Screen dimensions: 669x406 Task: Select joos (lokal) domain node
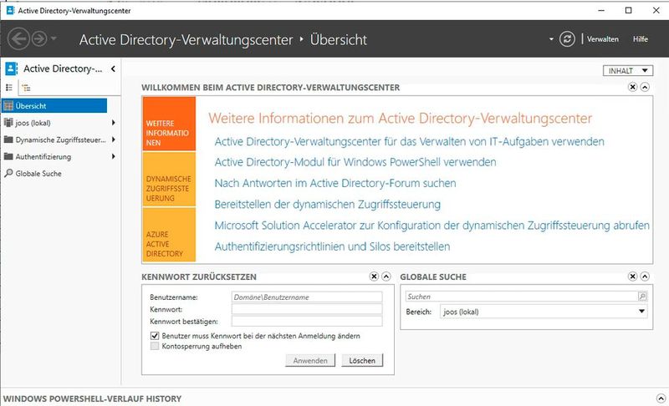(33, 123)
